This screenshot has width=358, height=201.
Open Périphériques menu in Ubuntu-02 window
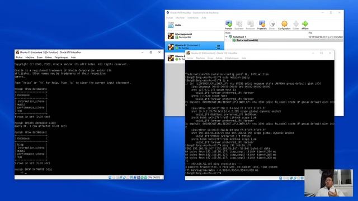232,58
